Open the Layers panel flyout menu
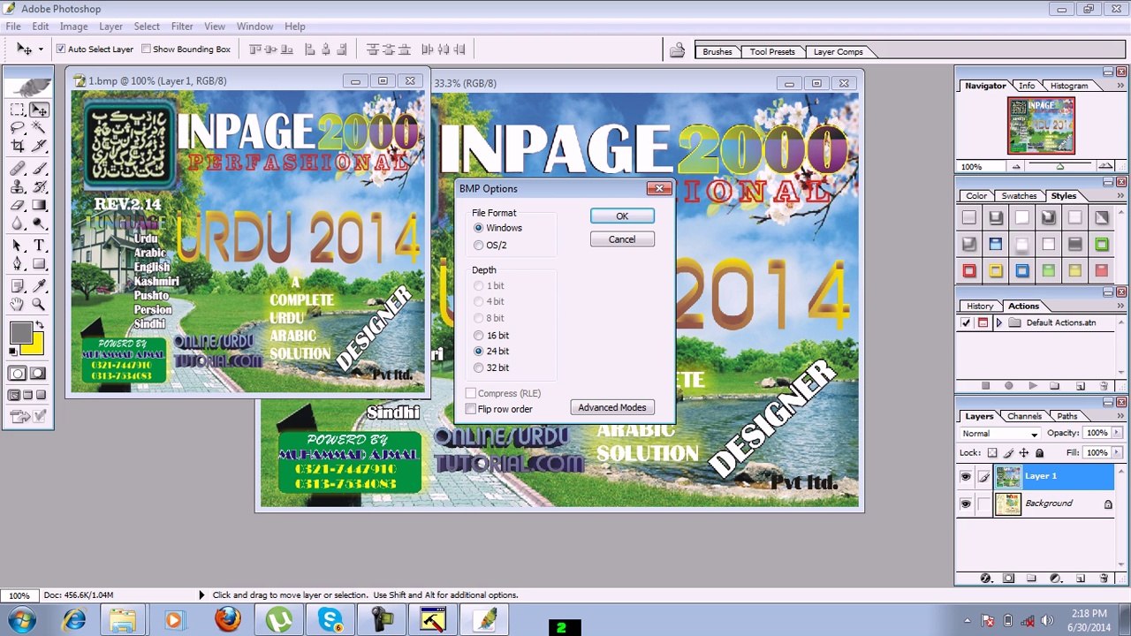The width and height of the screenshot is (1131, 636). tap(1121, 416)
